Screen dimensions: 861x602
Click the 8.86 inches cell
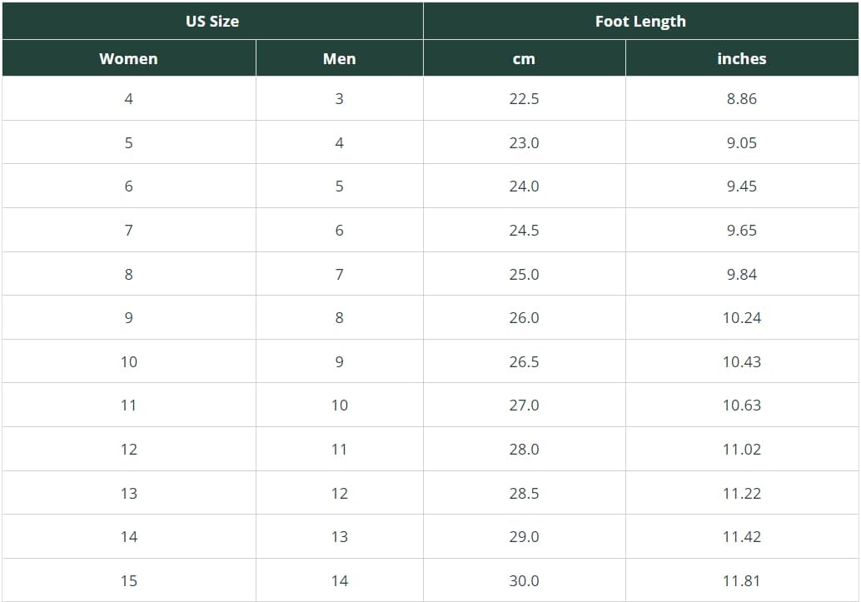tap(741, 99)
